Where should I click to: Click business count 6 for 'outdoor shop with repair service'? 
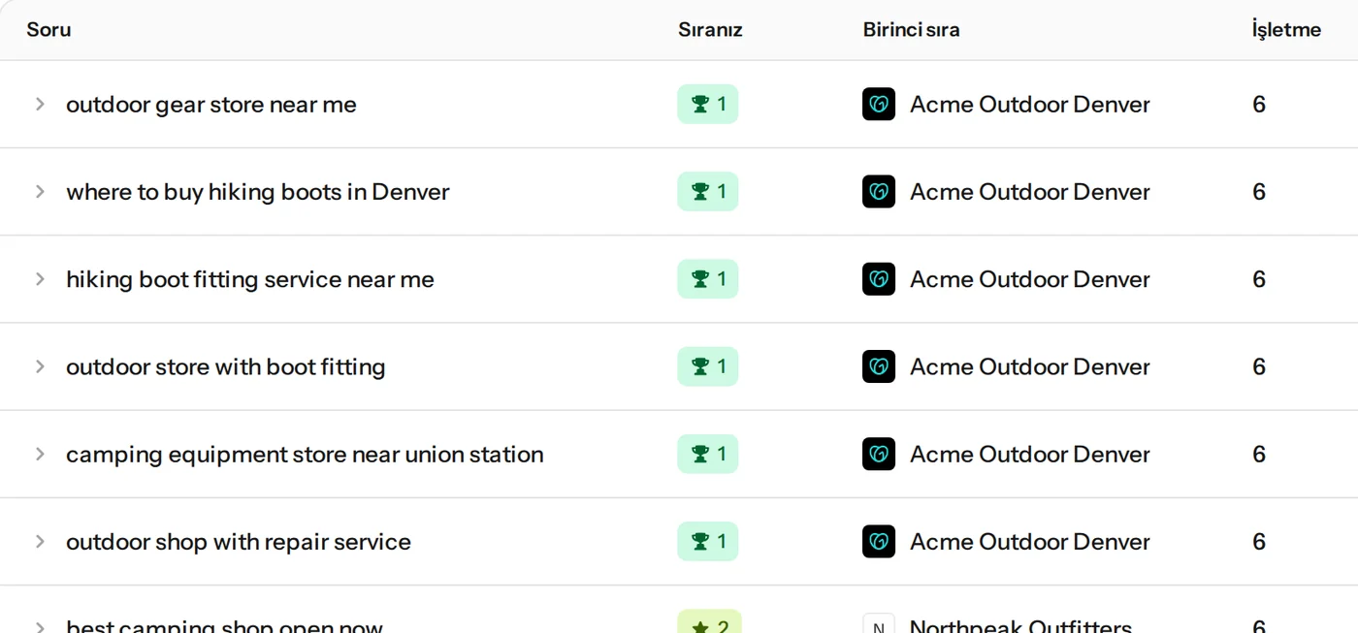pyautogui.click(x=1259, y=541)
